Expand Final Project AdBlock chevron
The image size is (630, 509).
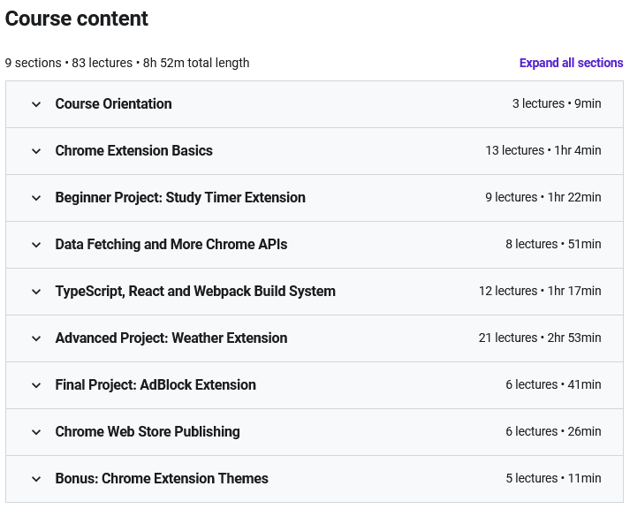pos(36,385)
